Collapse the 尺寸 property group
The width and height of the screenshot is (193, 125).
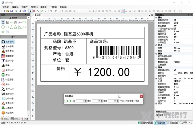156,45
